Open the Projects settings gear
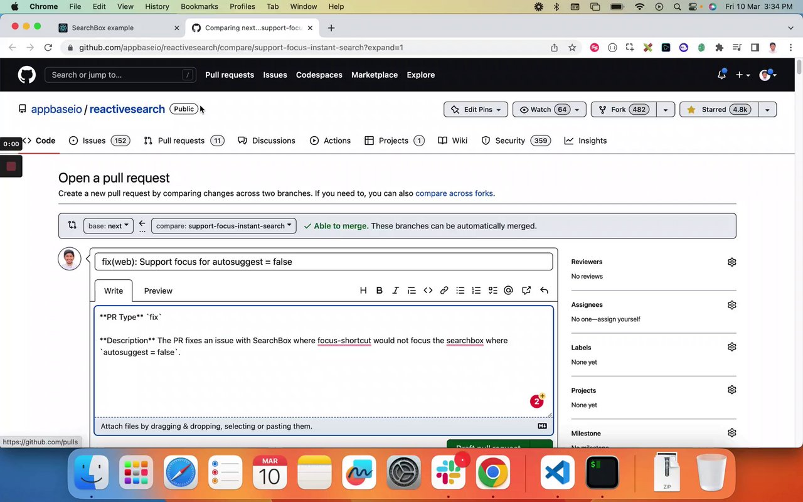The image size is (803, 502). (x=731, y=390)
